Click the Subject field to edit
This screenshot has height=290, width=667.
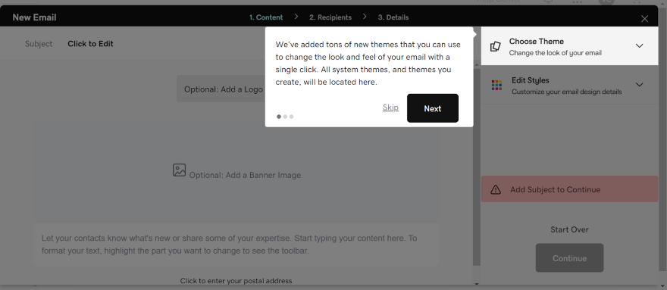click(x=91, y=44)
